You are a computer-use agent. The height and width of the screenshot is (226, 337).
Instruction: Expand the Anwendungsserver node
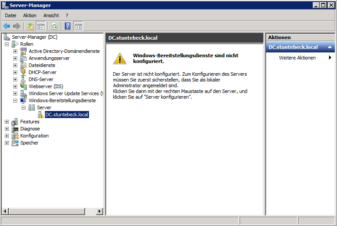click(x=15, y=58)
